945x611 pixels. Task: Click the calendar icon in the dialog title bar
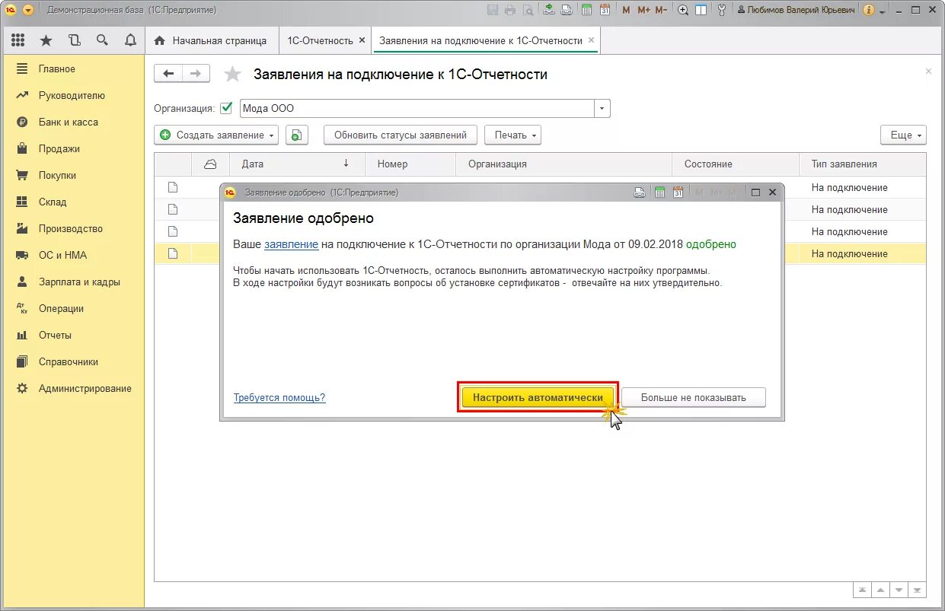pos(678,193)
